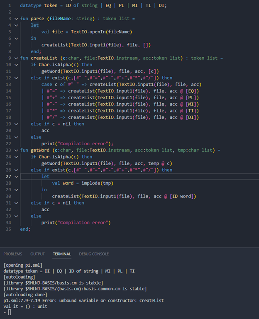This screenshot has height=319, width=259.
Task: Click 'acc' on line 32
Action: [x=45, y=209]
